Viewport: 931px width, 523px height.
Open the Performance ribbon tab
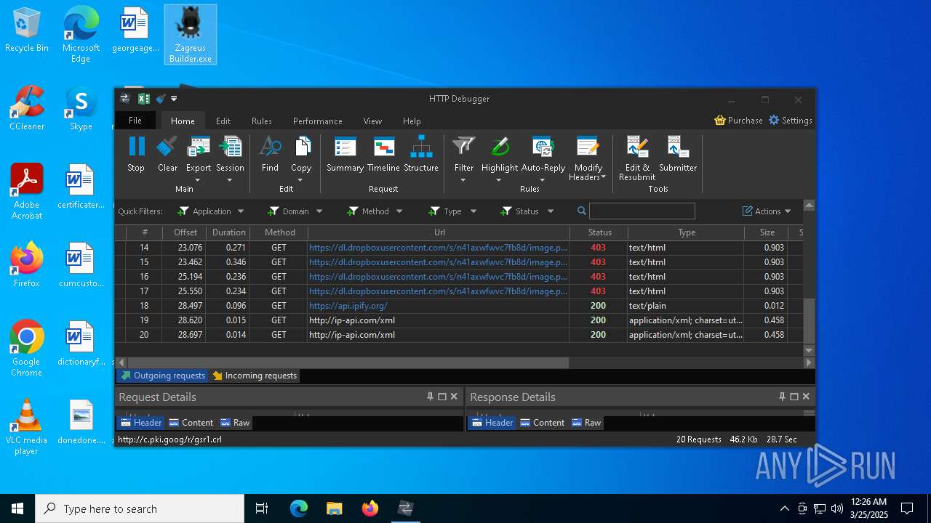pyautogui.click(x=318, y=121)
